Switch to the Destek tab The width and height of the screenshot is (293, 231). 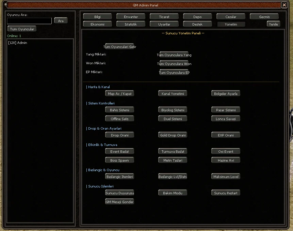[197, 24]
